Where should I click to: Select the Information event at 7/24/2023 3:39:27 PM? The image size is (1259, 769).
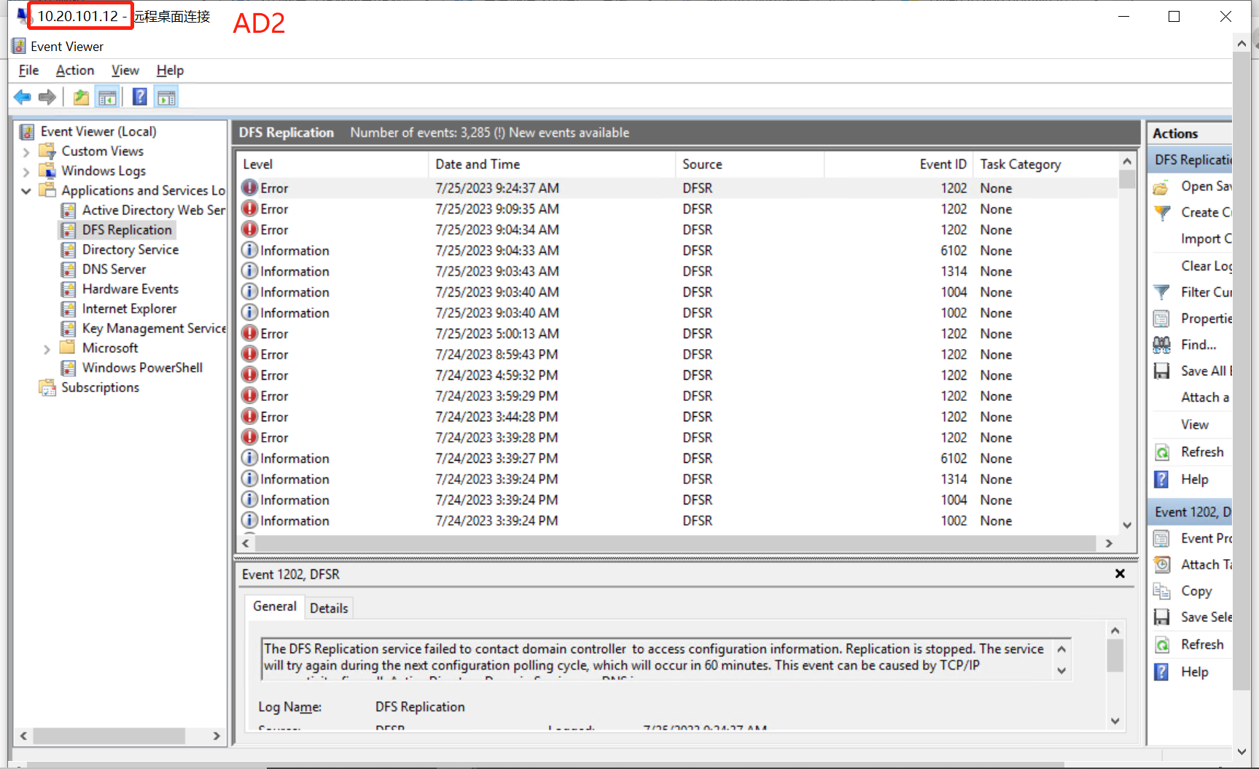point(678,458)
